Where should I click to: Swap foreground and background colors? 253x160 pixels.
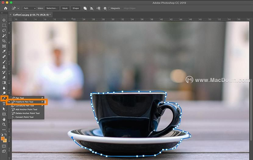click(6, 134)
